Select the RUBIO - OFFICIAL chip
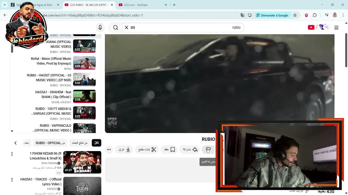The width and height of the screenshot is (348, 195). pyautogui.click(x=50, y=143)
